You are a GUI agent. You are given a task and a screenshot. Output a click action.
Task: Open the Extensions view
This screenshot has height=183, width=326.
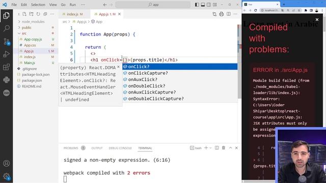coord(6,67)
